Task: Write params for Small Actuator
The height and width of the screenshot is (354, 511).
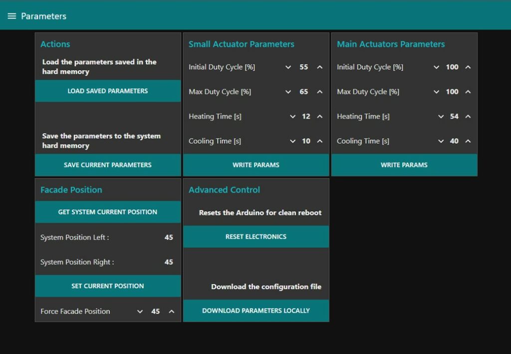Action: 256,165
